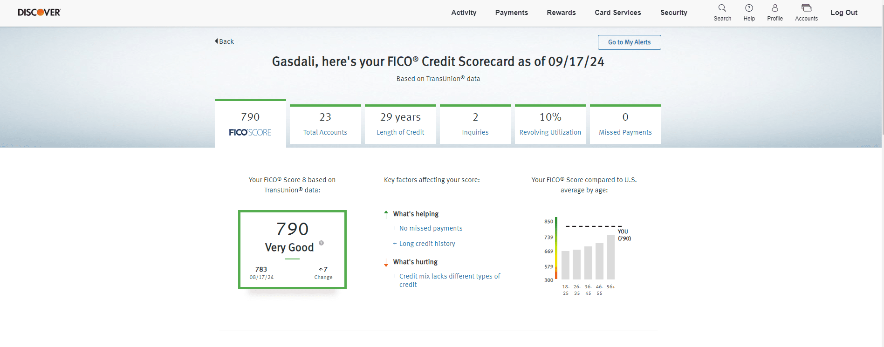Image resolution: width=884 pixels, height=347 pixels.
Task: Open the Activity menu
Action: (x=463, y=13)
